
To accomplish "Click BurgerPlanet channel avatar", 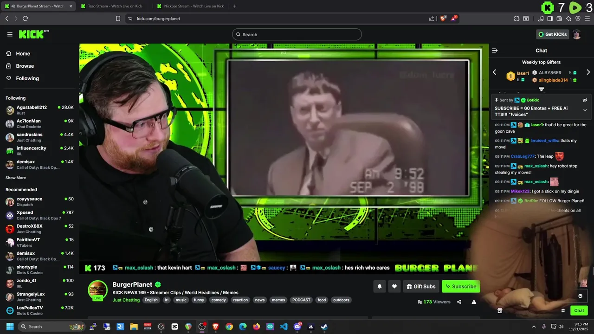I will (x=98, y=291).
